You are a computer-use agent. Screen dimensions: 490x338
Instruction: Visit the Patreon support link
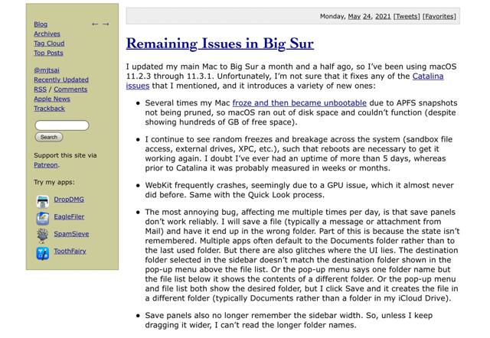[45, 164]
